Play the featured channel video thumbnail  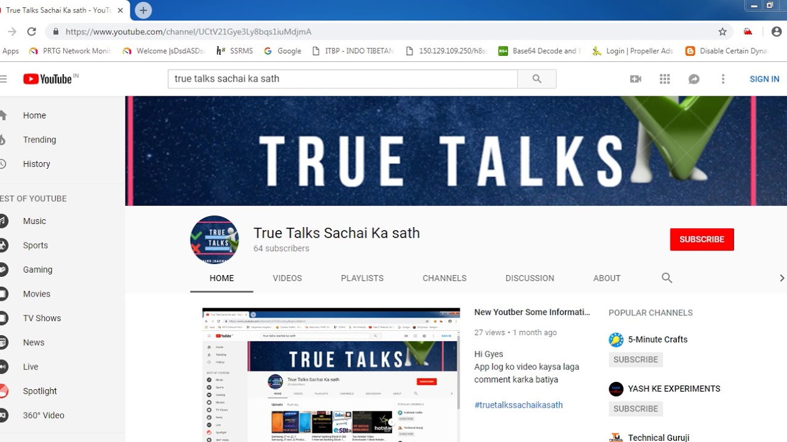click(331, 375)
